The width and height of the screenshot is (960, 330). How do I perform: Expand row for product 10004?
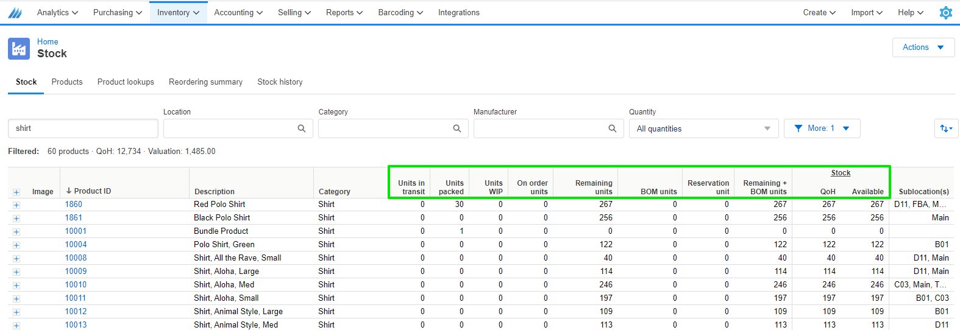(x=16, y=245)
